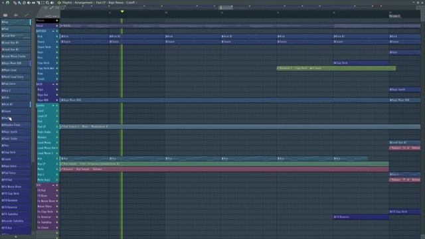Select Bajo Synth pattern in picker
Screen dimensions: 425x239
[x=16, y=131]
